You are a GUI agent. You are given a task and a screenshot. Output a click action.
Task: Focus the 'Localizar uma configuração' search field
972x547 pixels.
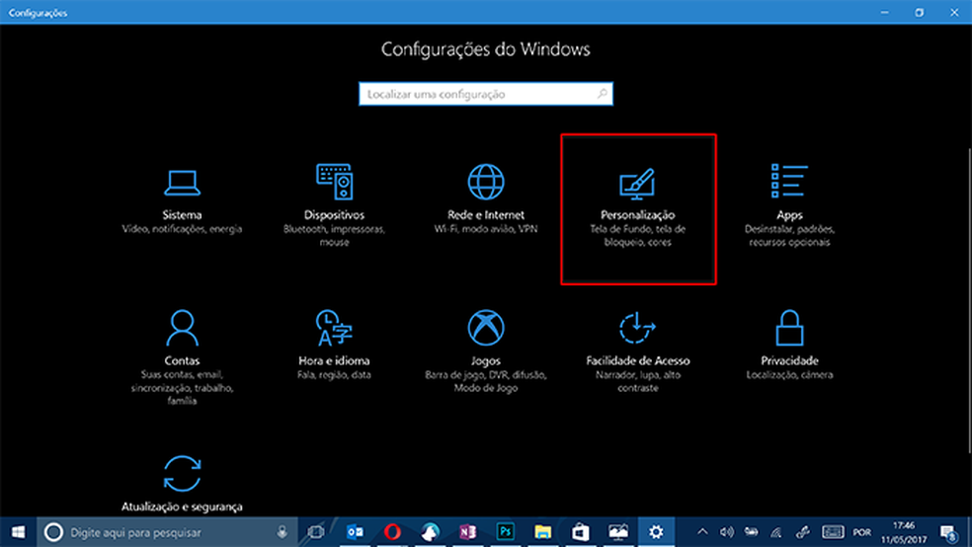tap(486, 94)
